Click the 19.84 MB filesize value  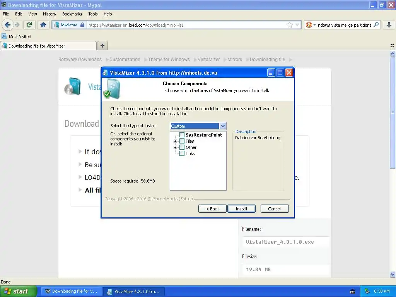(x=258, y=269)
